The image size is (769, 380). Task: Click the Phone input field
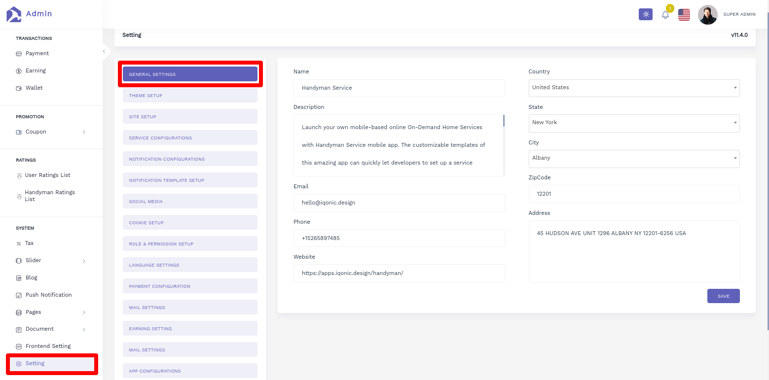(x=399, y=238)
